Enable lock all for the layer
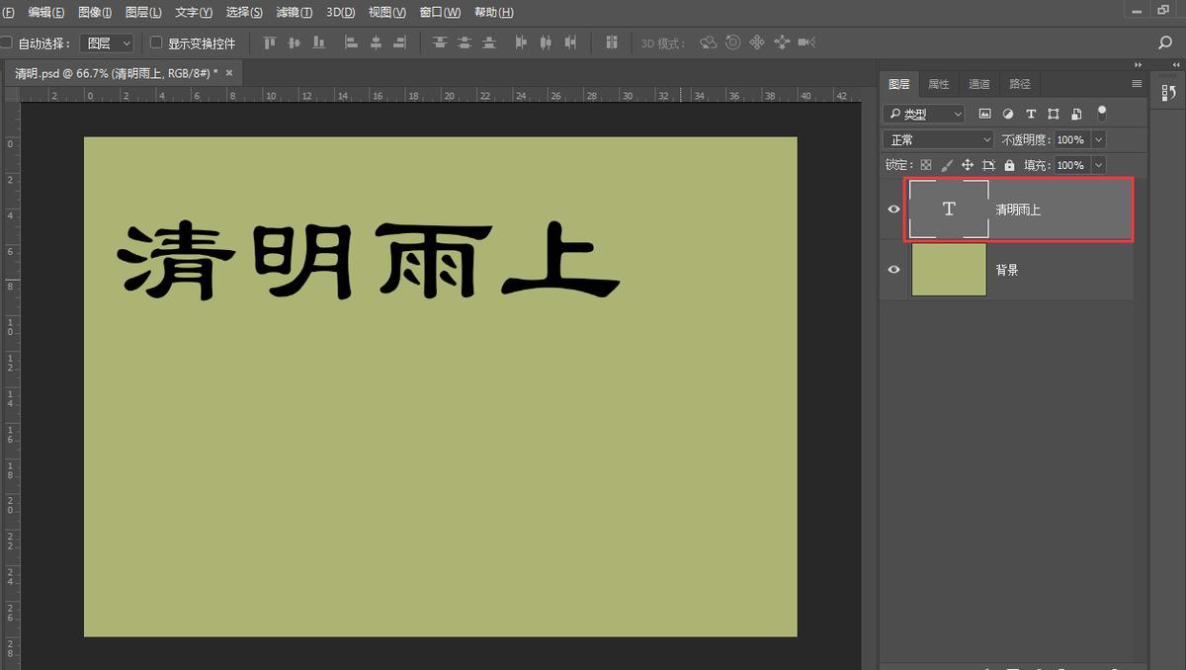The width and height of the screenshot is (1186, 670). tap(1008, 164)
